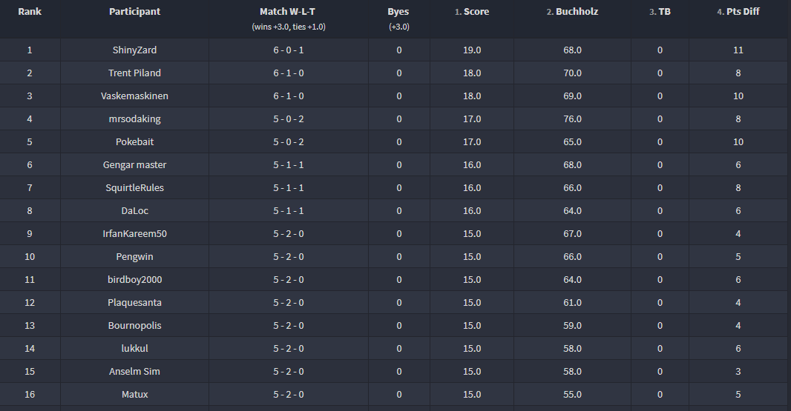Click the TB column header
The image size is (791, 411).
pyautogui.click(x=660, y=12)
